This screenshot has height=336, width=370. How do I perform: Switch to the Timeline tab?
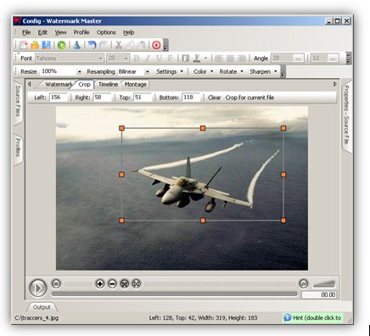pyautogui.click(x=108, y=84)
